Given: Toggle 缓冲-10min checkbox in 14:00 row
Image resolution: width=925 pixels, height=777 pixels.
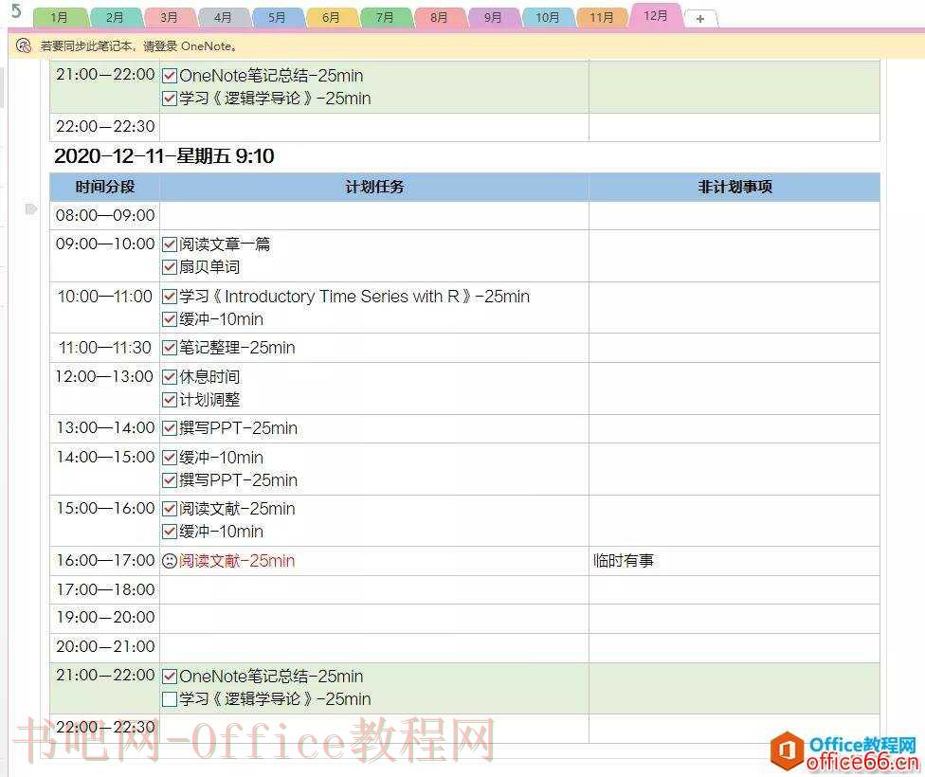Looking at the screenshot, I should (170, 458).
